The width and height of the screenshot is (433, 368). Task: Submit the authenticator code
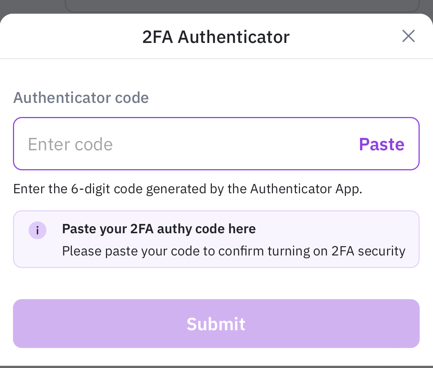click(216, 324)
